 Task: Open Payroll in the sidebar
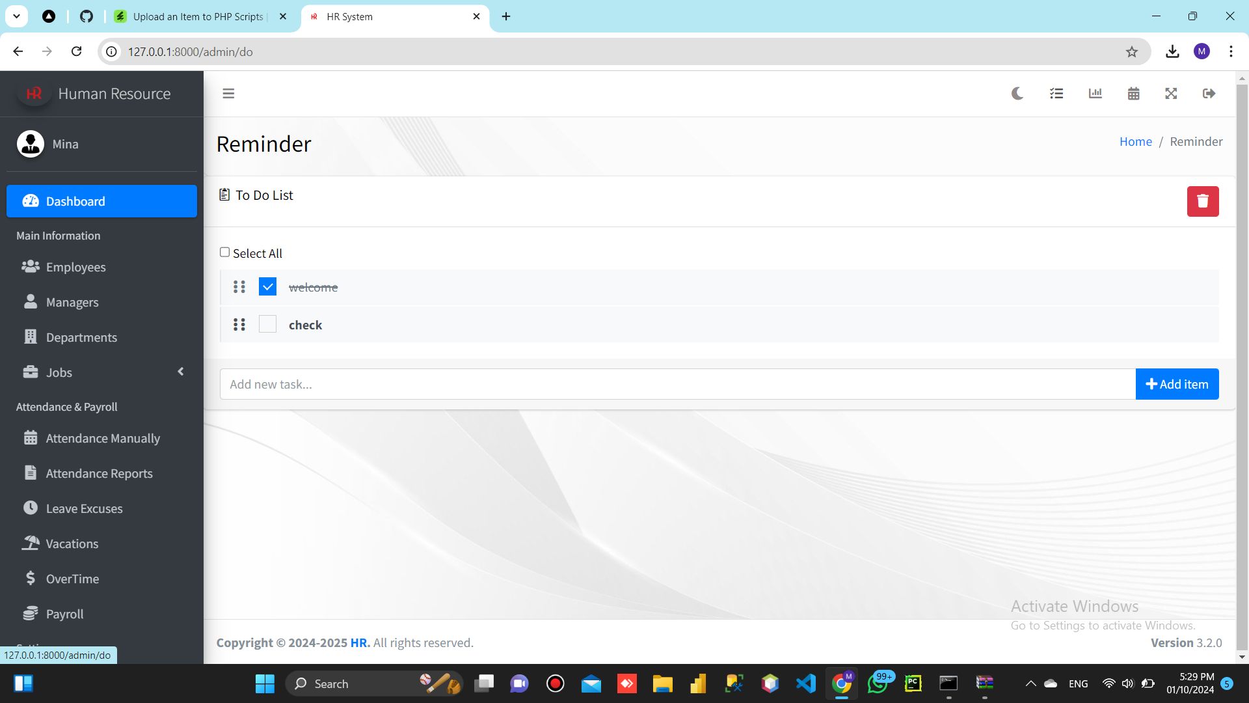pos(101,614)
